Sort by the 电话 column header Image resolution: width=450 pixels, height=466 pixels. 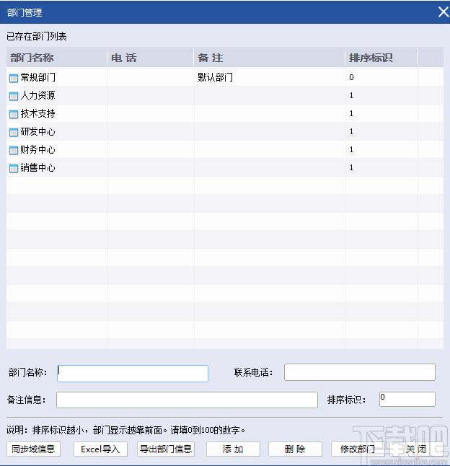150,57
